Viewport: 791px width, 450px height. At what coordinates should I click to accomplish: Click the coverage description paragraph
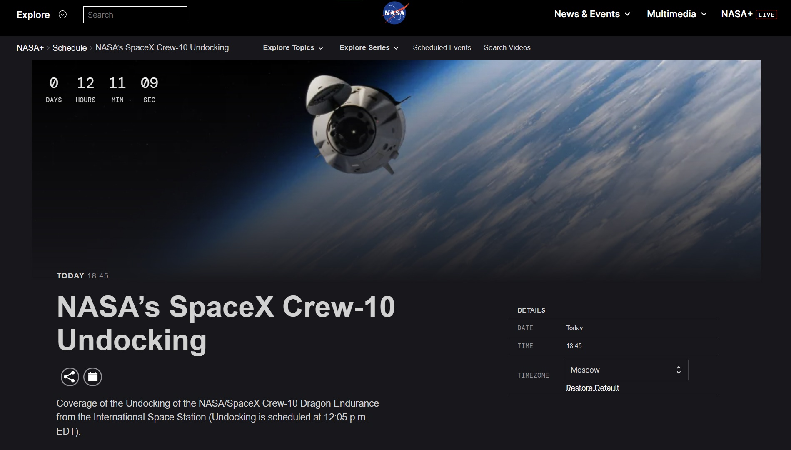point(218,417)
